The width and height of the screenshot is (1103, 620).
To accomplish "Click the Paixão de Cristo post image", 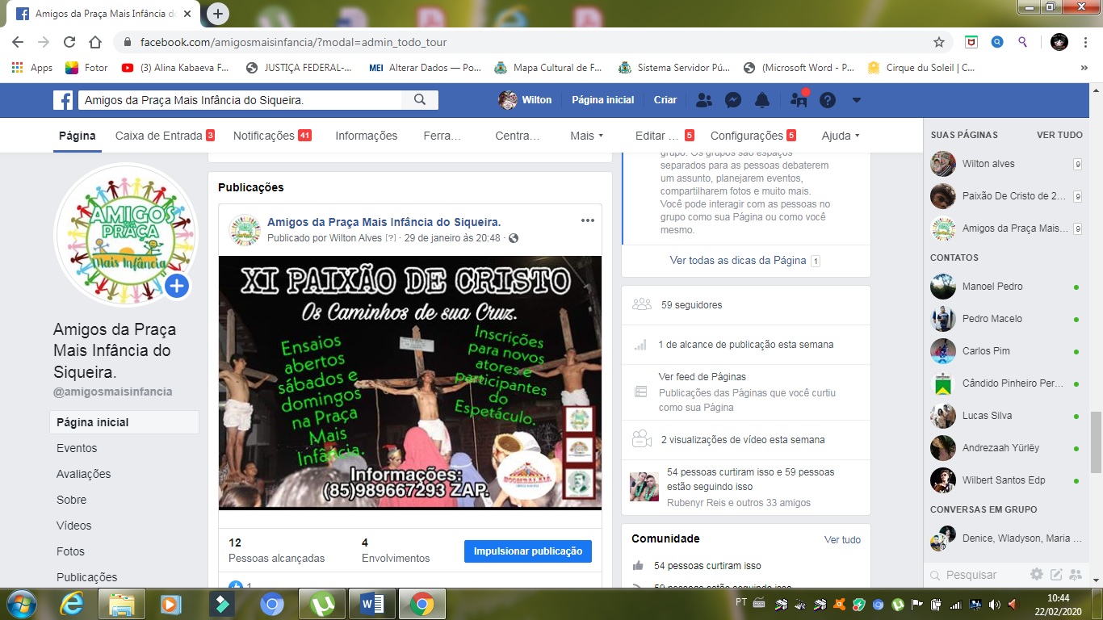I will pyautogui.click(x=410, y=383).
